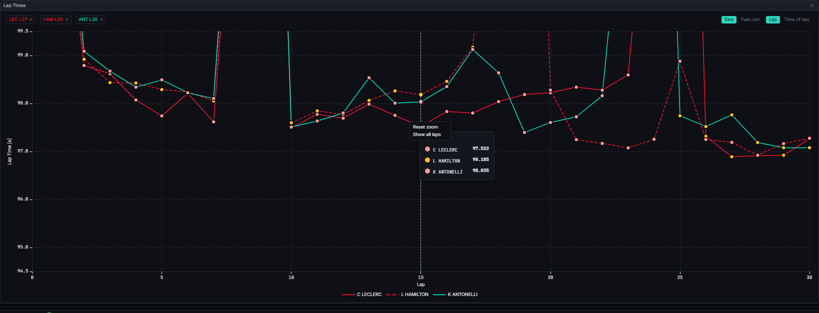This screenshot has height=313, width=819.
Task: Toggle L HAMILTON series in legend
Action: [407, 294]
